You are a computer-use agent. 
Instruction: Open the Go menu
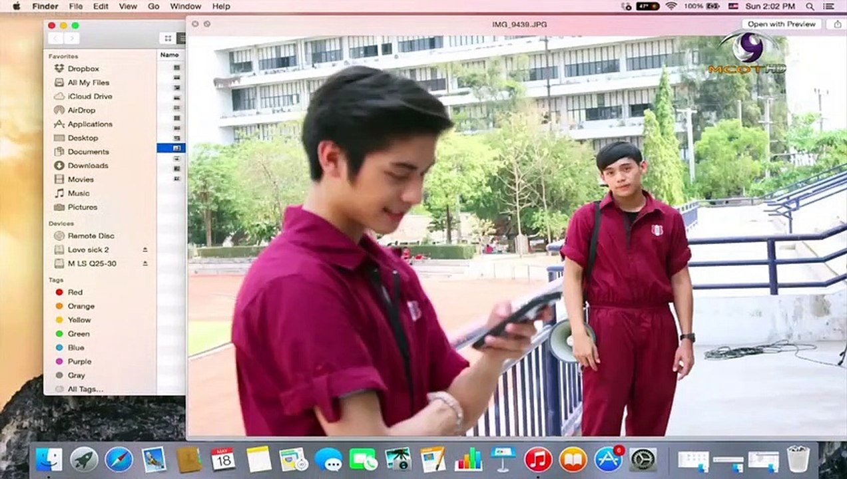click(154, 6)
